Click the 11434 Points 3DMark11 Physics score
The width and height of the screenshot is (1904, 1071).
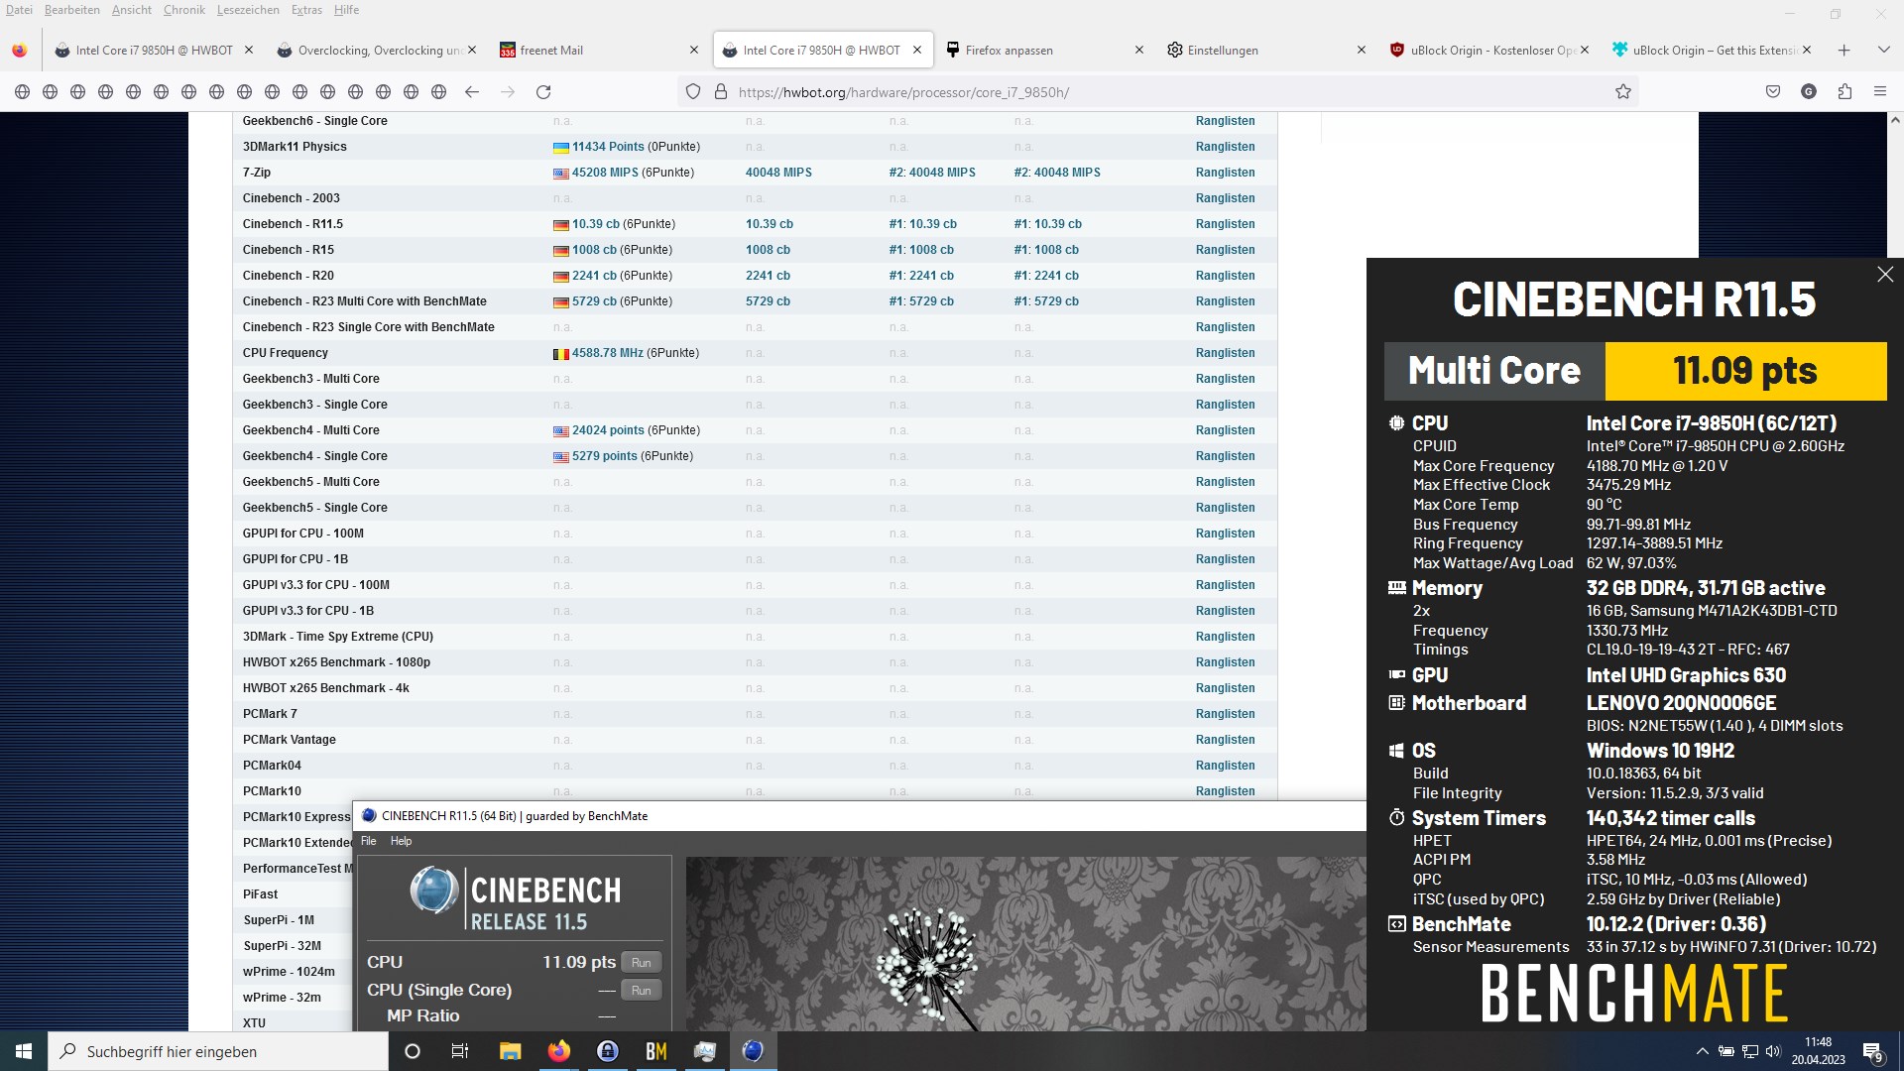pos(608,147)
